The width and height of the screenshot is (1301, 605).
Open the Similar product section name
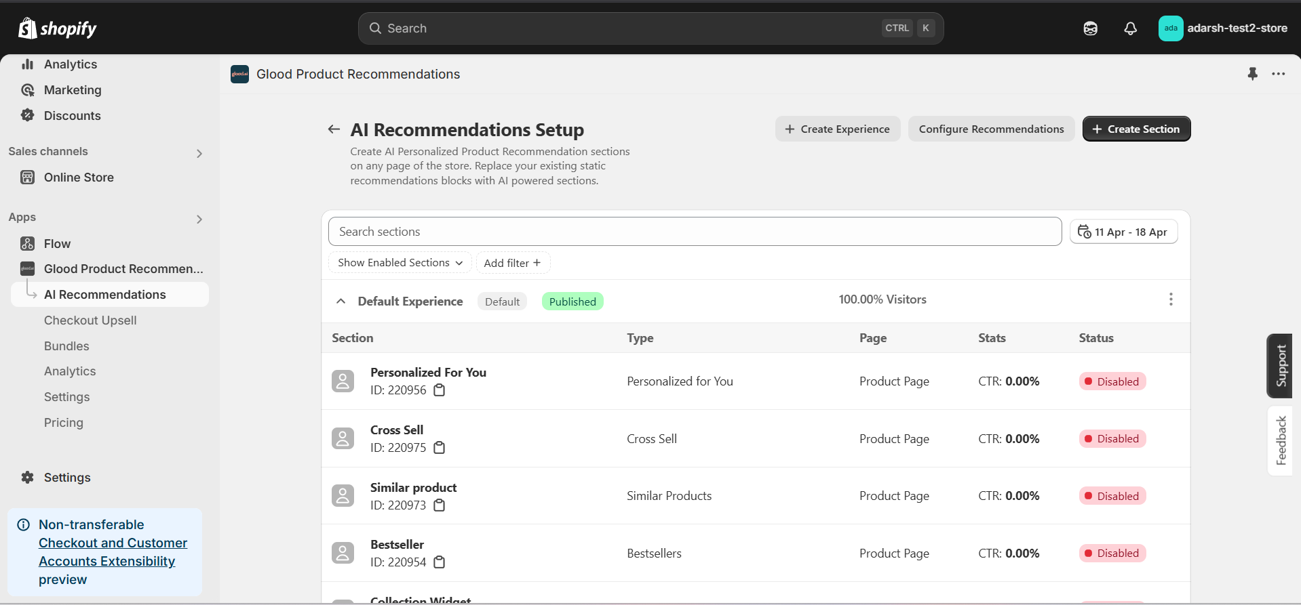click(x=413, y=488)
